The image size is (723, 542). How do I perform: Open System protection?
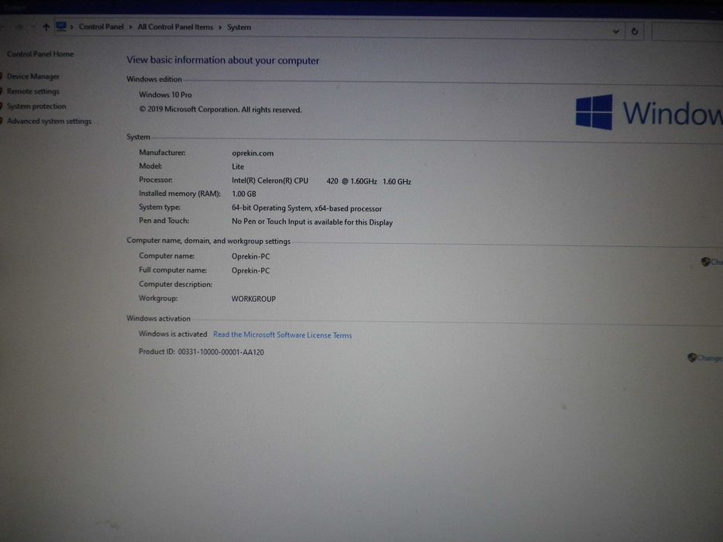pyautogui.click(x=36, y=106)
